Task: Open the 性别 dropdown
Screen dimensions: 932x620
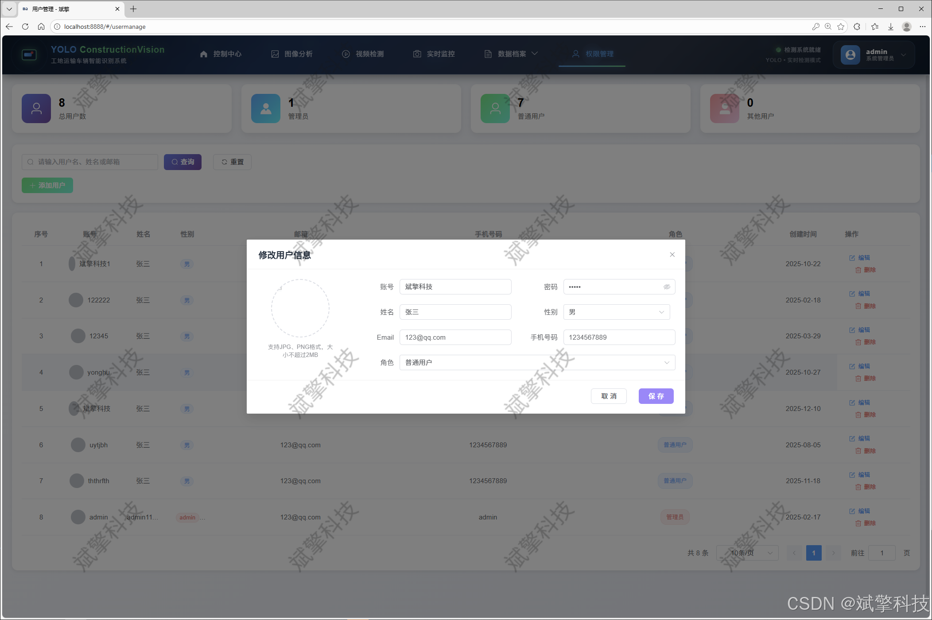Action: (x=616, y=312)
